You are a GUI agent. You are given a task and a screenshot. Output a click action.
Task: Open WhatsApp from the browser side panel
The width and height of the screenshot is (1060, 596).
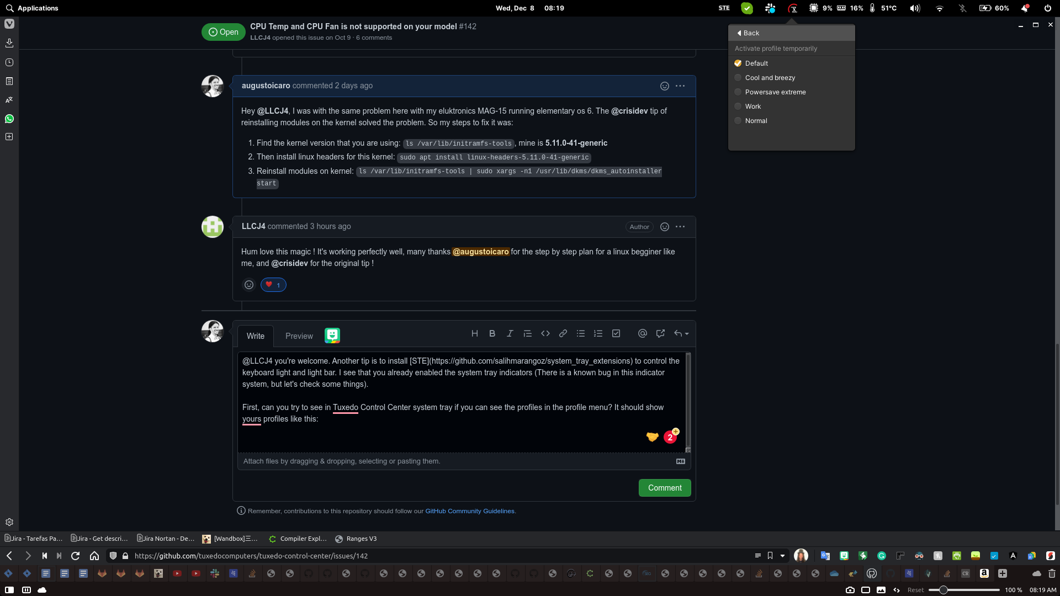(9, 119)
